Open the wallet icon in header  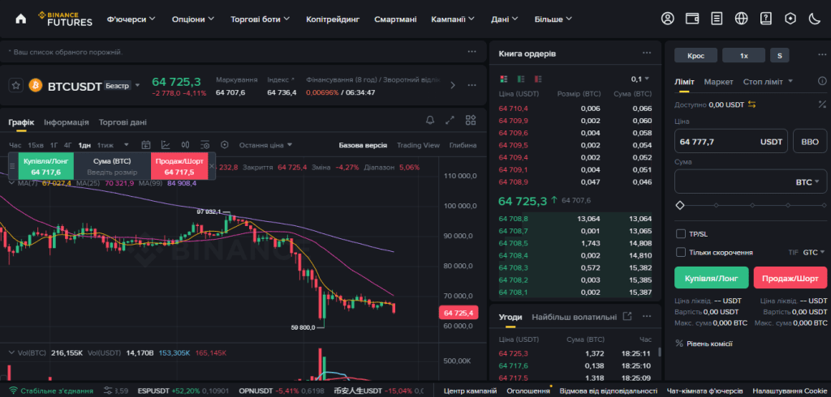coord(692,19)
